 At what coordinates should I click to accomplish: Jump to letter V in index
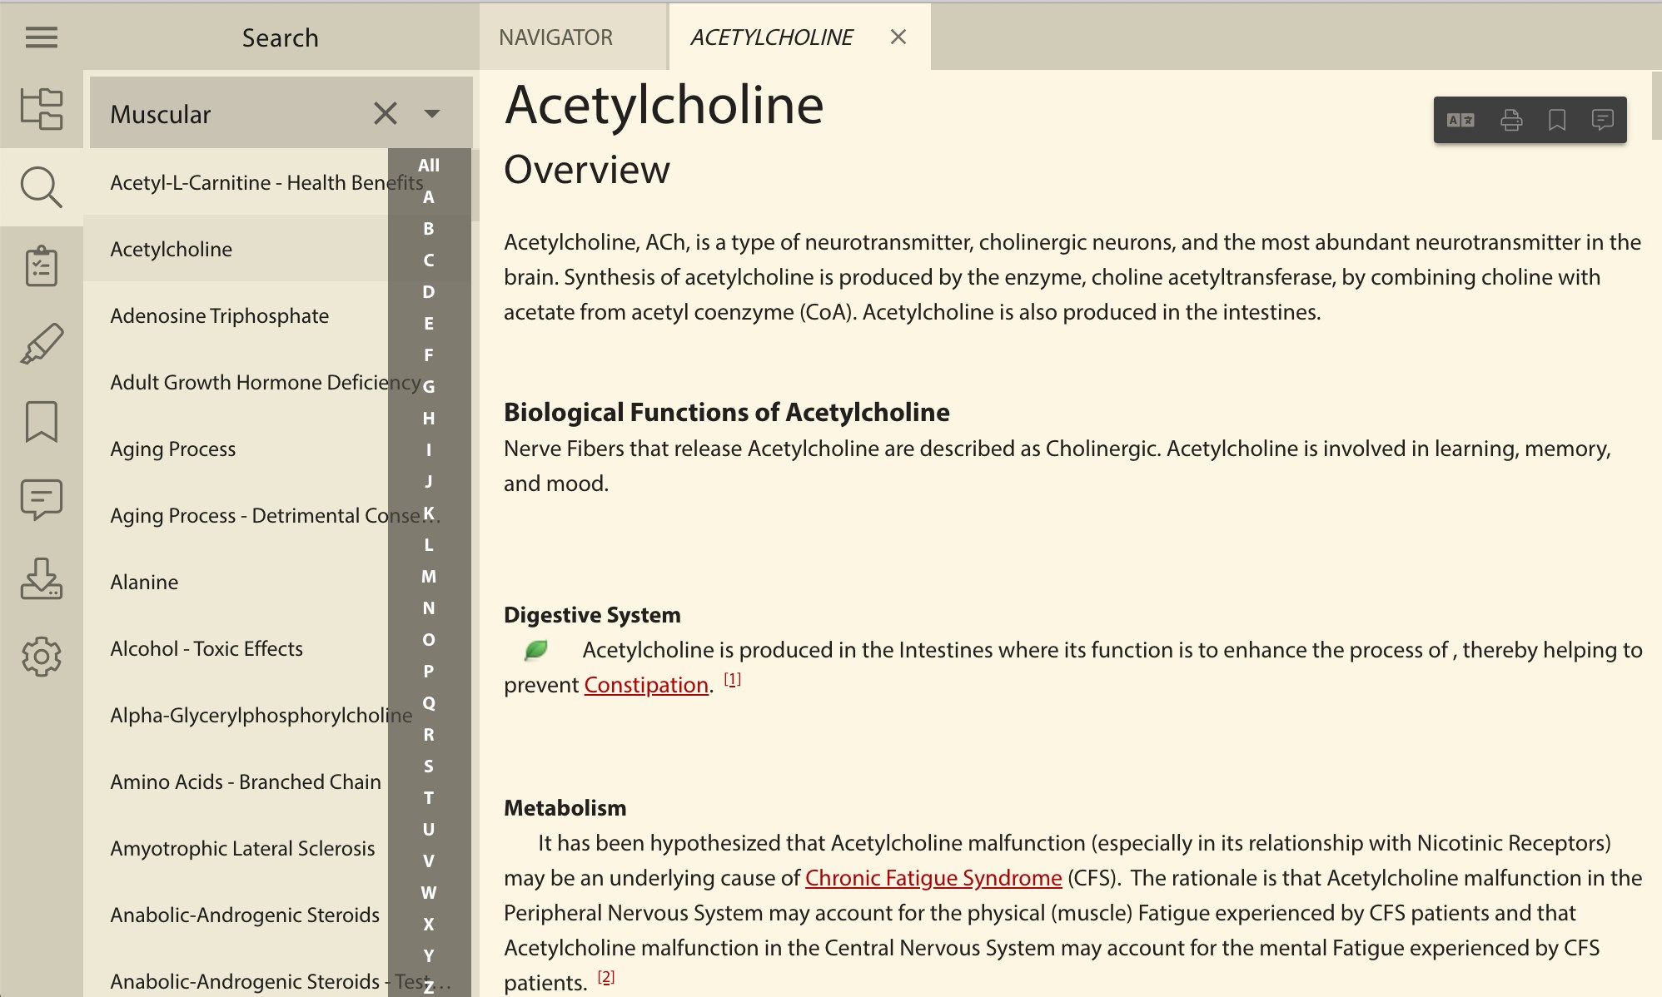(429, 861)
